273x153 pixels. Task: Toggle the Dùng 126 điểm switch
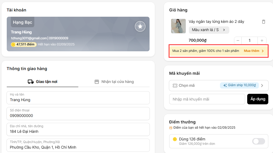pyautogui.click(x=259, y=141)
